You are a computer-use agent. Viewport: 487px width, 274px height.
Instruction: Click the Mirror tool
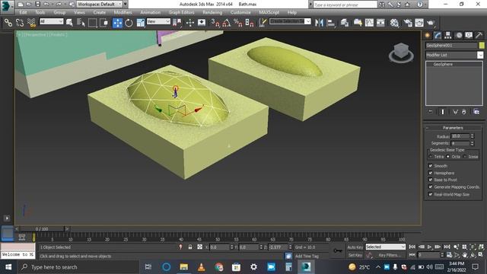pyautogui.click(x=319, y=23)
